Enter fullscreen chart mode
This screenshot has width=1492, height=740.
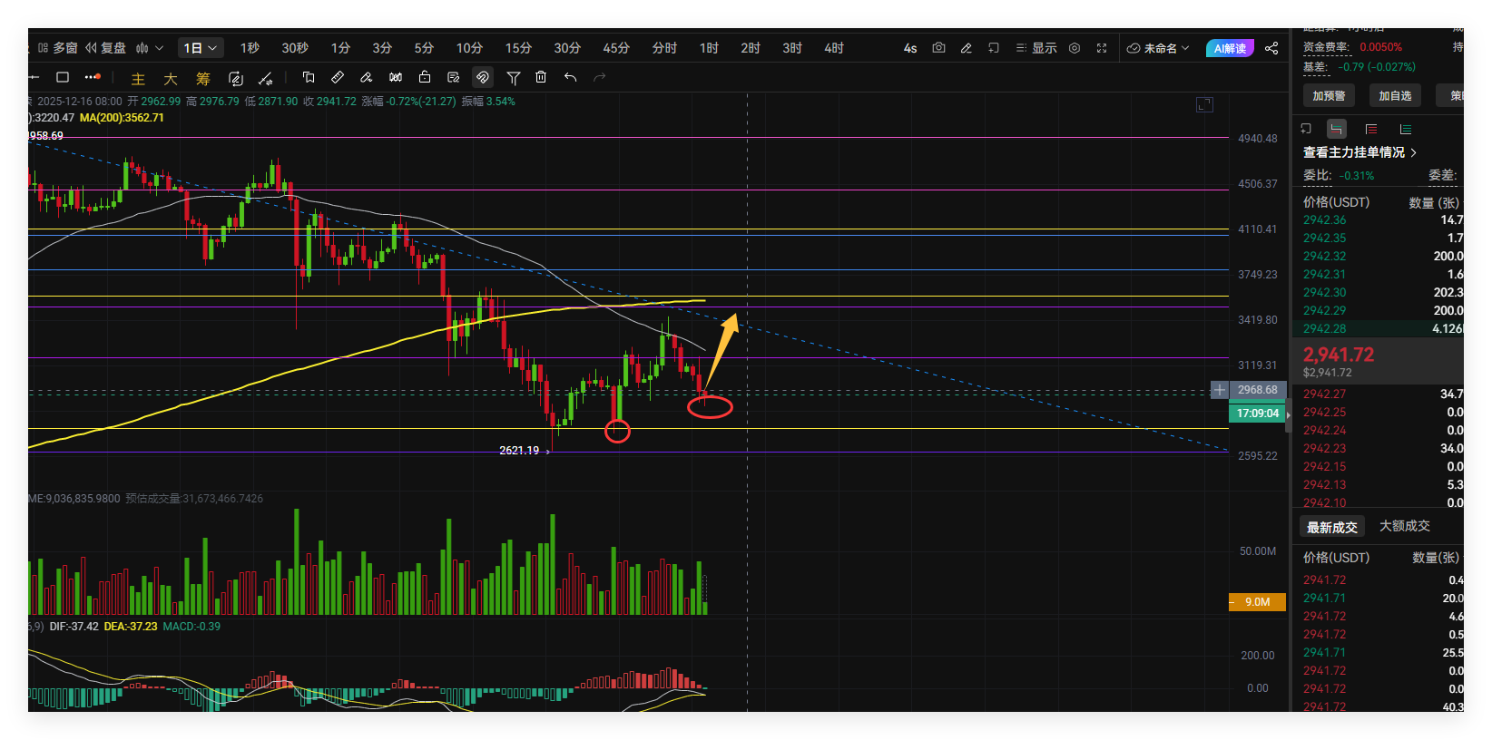(x=1102, y=48)
